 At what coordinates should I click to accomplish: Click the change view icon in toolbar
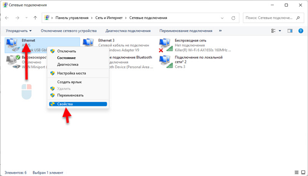point(274,30)
